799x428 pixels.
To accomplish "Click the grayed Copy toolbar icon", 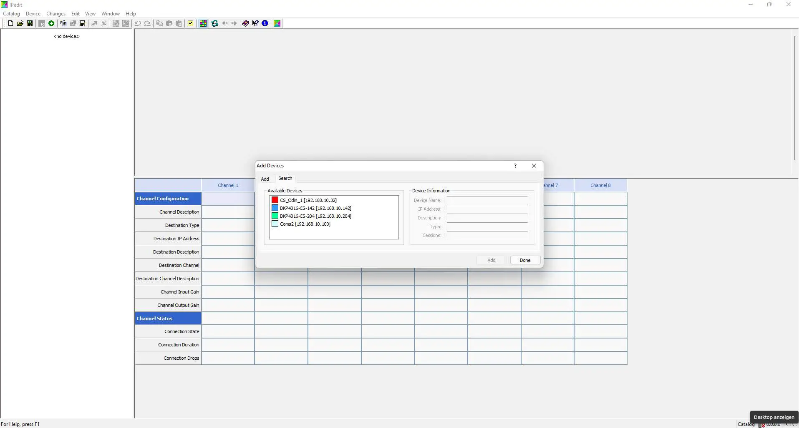I will [x=160, y=23].
